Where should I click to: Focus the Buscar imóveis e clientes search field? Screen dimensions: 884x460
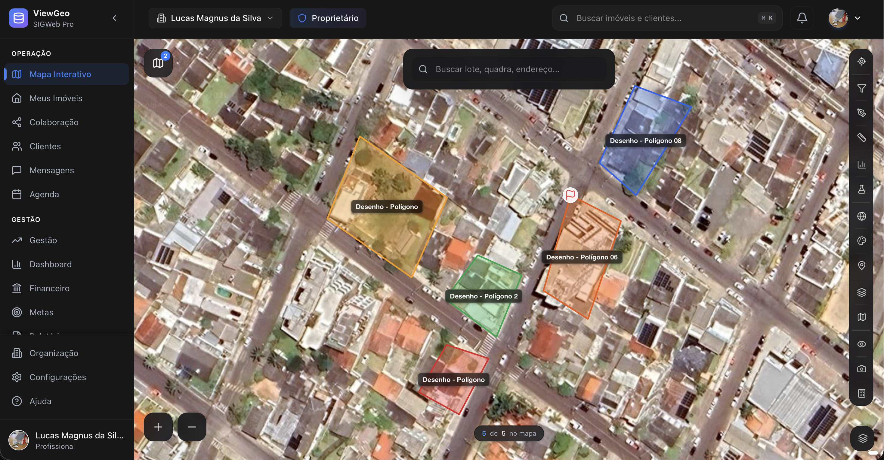[x=667, y=18]
